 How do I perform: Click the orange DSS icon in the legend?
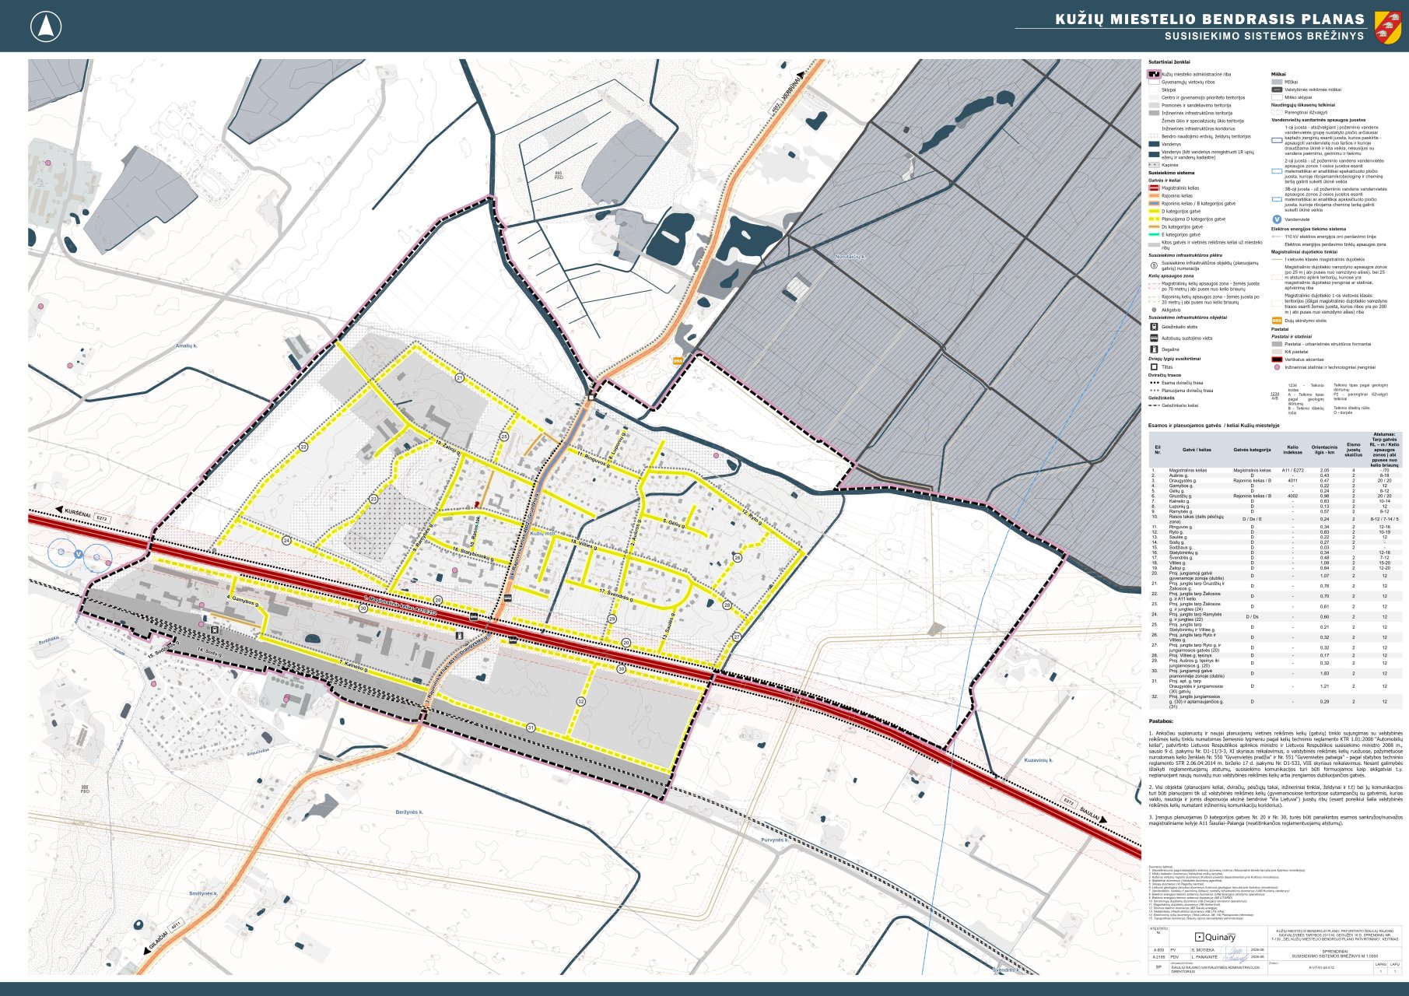coord(1277,321)
